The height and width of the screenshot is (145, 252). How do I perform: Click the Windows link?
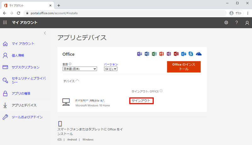click(88, 140)
